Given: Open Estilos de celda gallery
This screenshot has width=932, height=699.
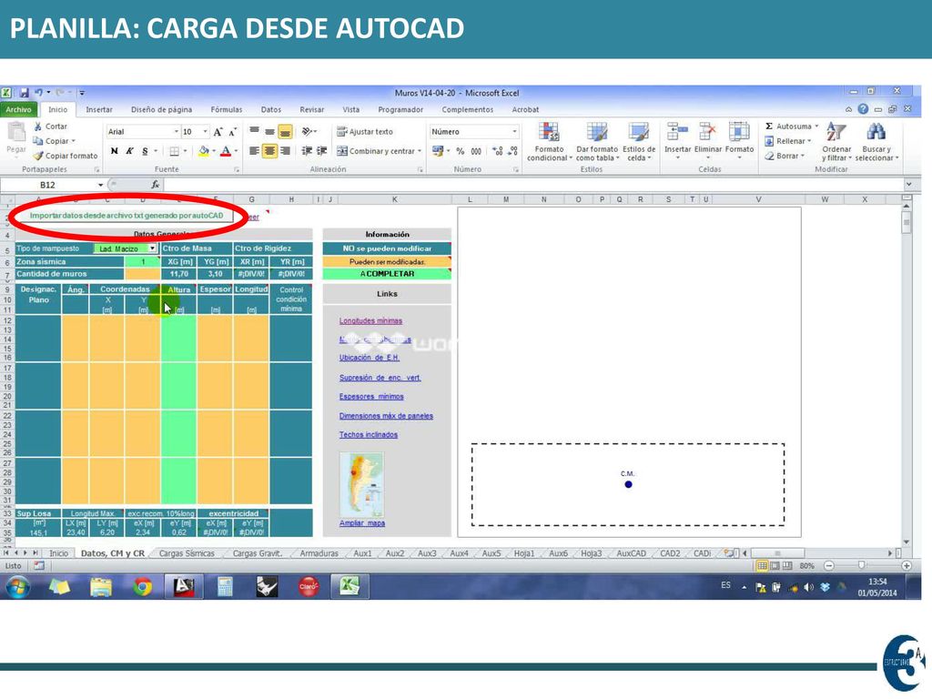Looking at the screenshot, I should click(639, 141).
